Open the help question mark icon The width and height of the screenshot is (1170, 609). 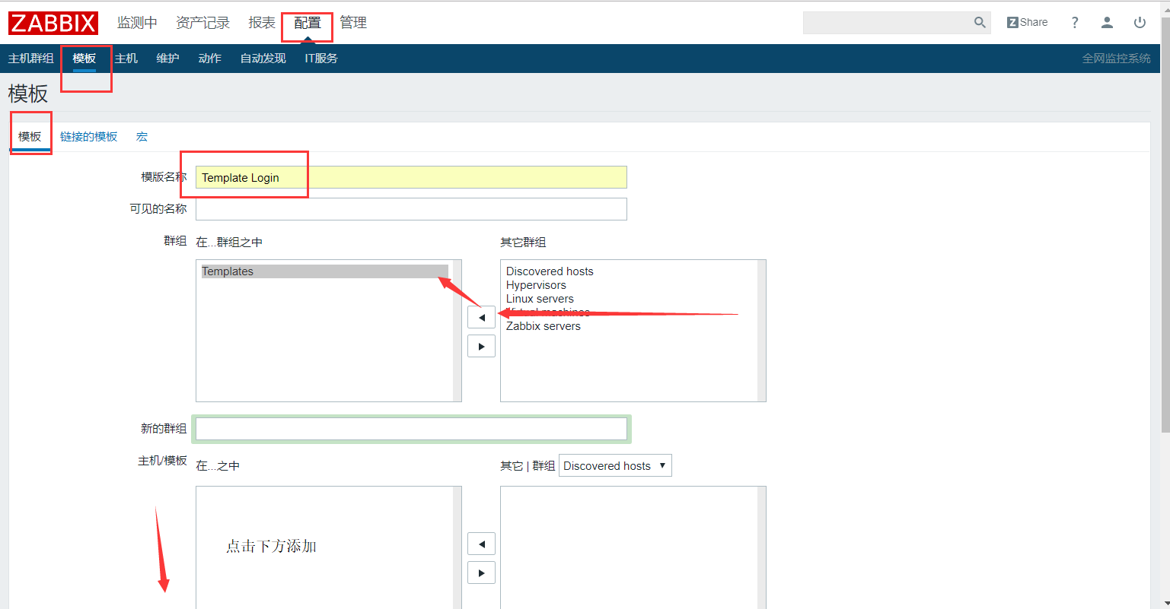pos(1075,23)
